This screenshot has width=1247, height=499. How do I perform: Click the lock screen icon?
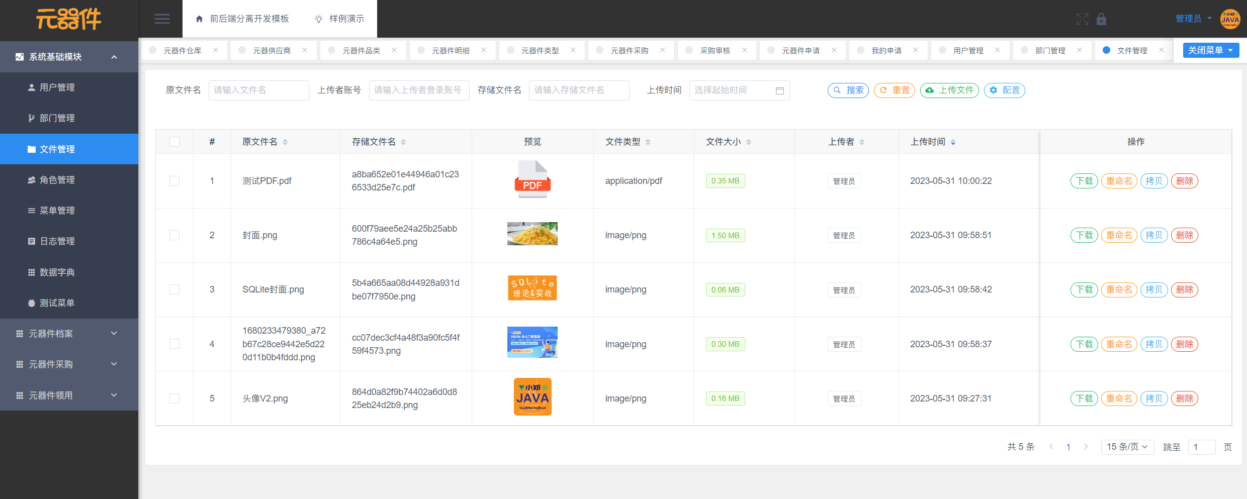(1101, 19)
